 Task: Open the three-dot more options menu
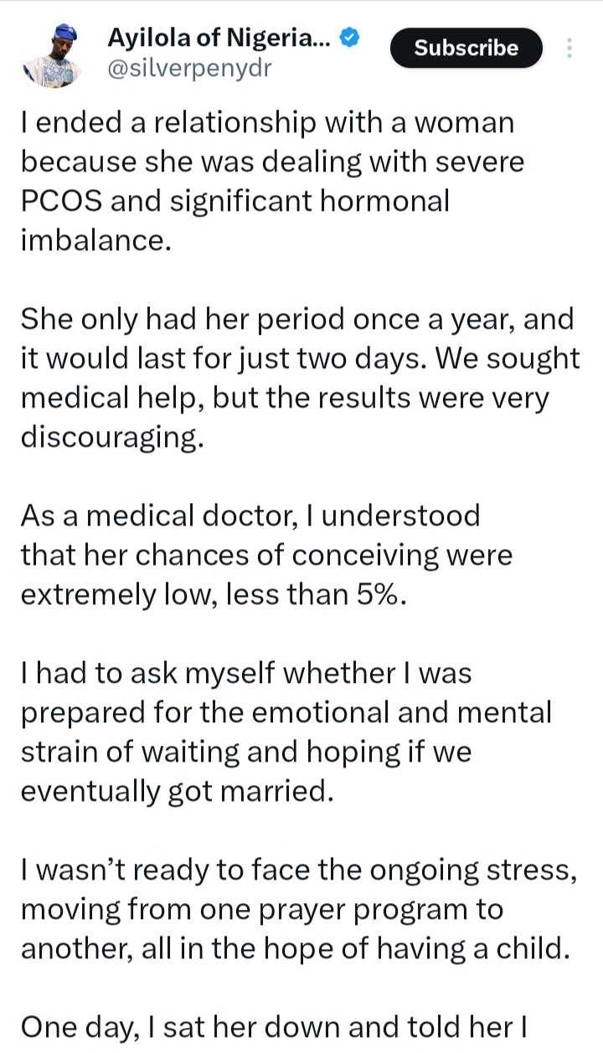[569, 48]
